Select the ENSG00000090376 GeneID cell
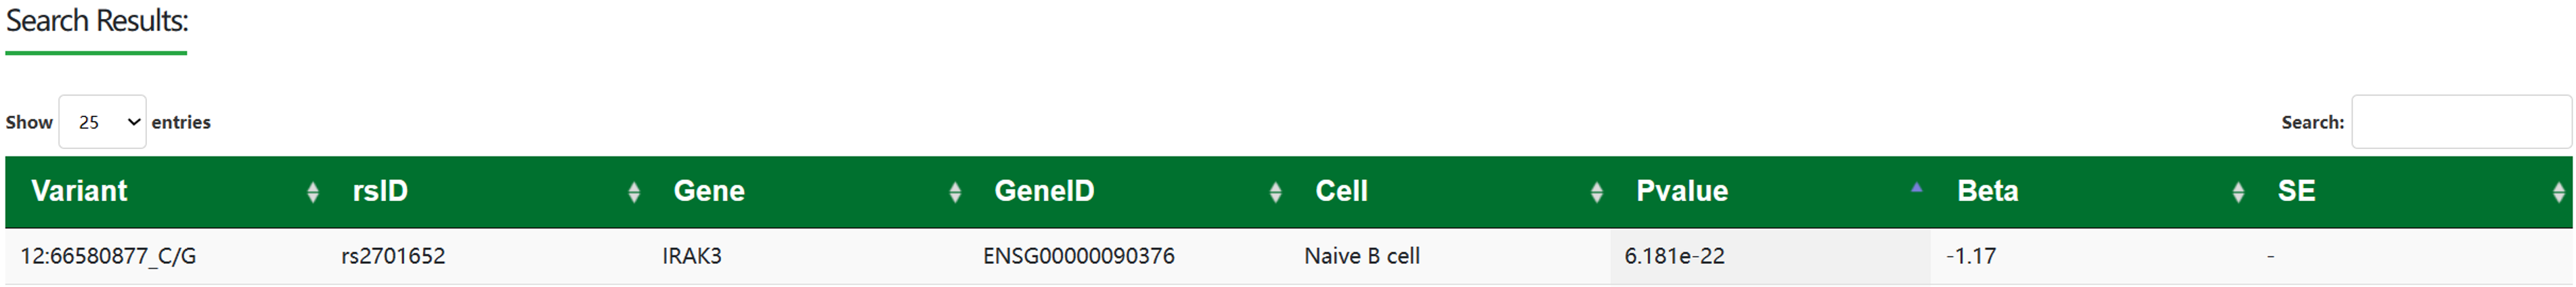Image resolution: width=2576 pixels, height=287 pixels. [x=1078, y=256]
